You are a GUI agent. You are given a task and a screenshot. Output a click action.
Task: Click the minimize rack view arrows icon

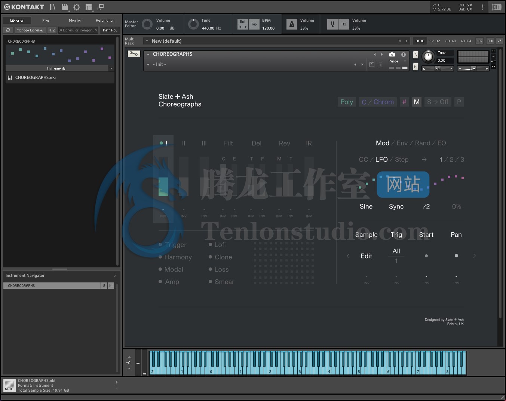click(499, 41)
